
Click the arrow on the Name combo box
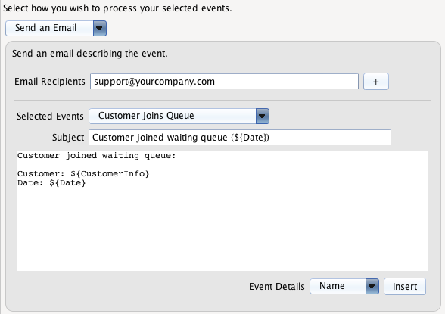click(372, 287)
